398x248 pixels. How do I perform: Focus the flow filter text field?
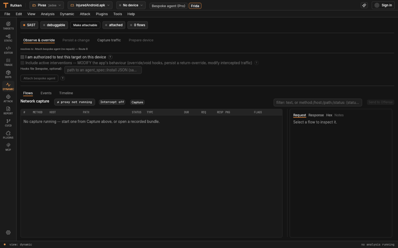point(318,103)
